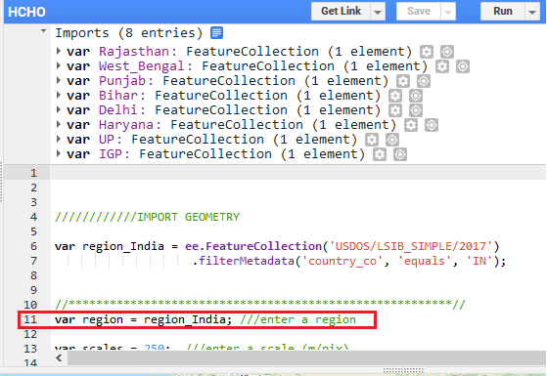Click locate target icon for Bihar import
The width and height of the screenshot is (547, 376).
tap(416, 96)
